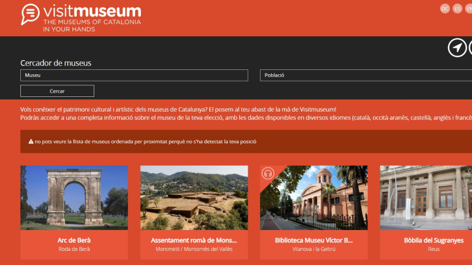Switch language to Spanish (ES)

click(457, 9)
